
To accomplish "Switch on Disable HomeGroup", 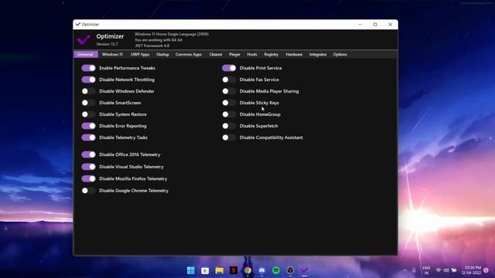I will tap(229, 114).
